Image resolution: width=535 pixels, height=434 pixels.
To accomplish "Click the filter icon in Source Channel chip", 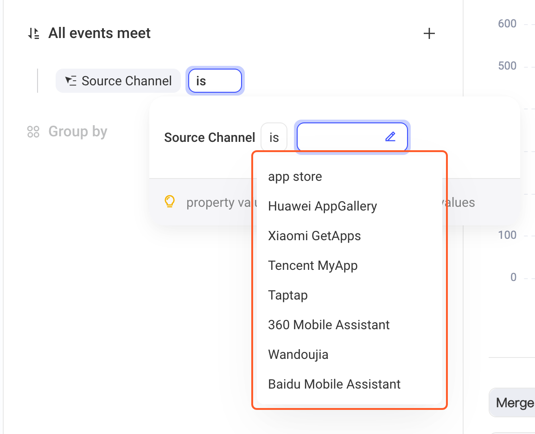I will [71, 81].
